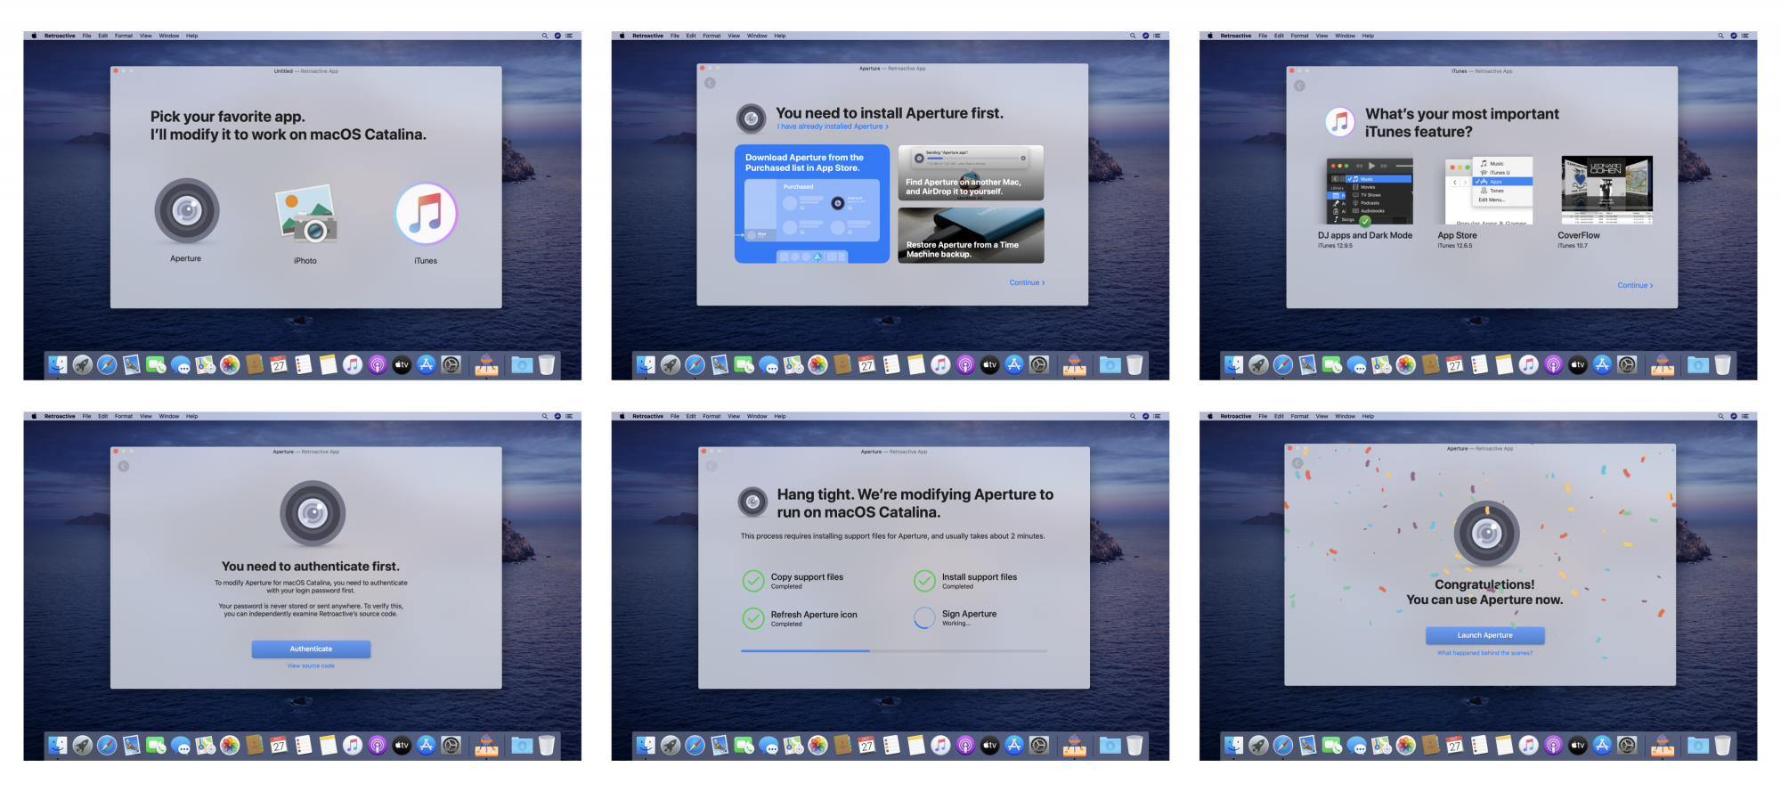Click 'View source code' link
The height and width of the screenshot is (792, 1781).
311,665
